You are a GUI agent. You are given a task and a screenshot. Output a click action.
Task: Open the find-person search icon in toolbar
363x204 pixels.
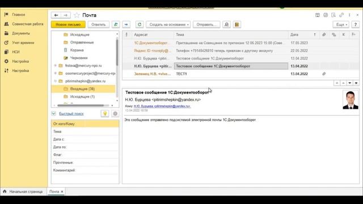(226, 24)
